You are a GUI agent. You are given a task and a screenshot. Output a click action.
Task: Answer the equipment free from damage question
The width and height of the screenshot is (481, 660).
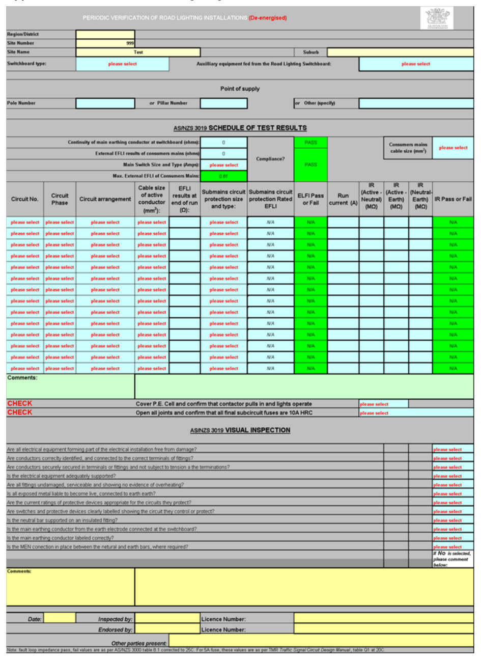point(453,450)
